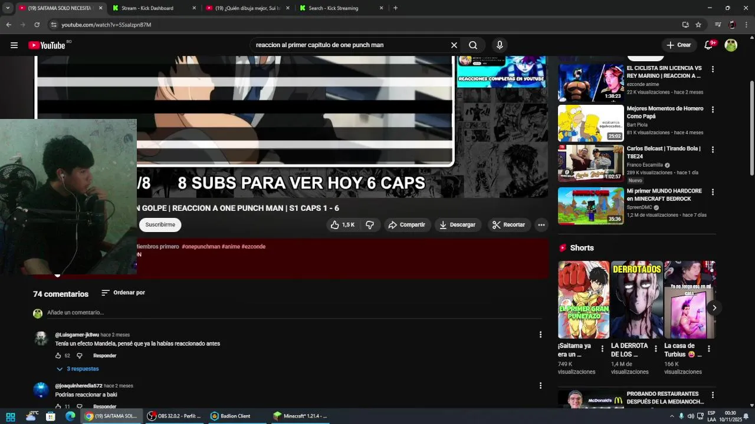This screenshot has width=755, height=424.
Task: Clear the search box text
Action: (x=454, y=45)
